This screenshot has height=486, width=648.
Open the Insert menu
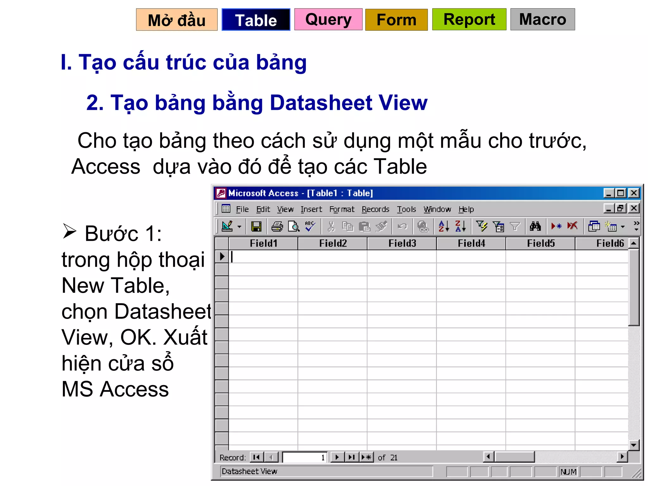click(x=311, y=209)
